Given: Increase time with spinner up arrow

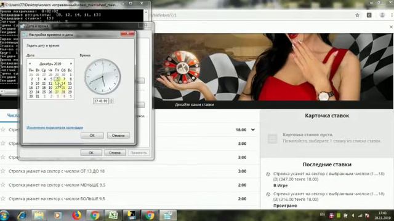Looking at the screenshot, I should coord(111,99).
